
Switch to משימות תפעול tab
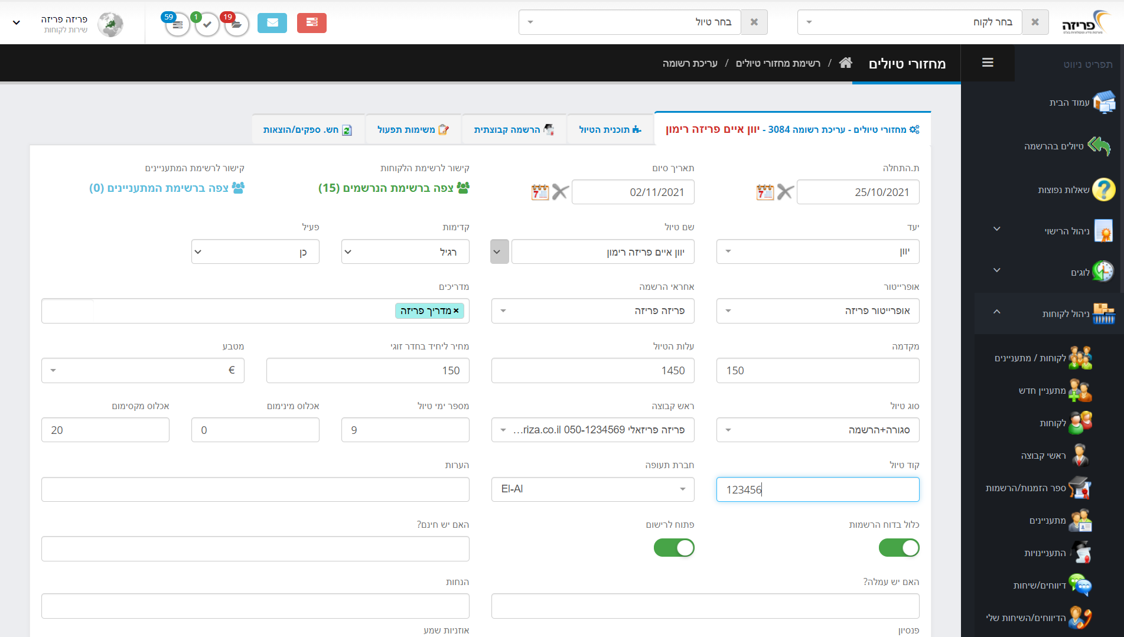[413, 129]
